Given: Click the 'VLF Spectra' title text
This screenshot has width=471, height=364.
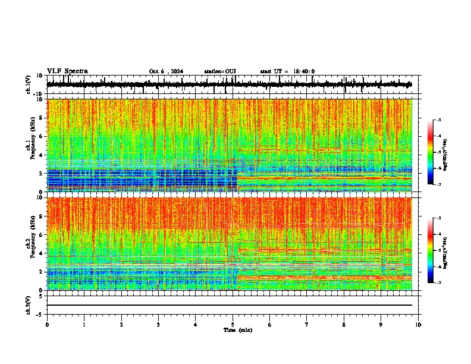Looking at the screenshot, I should [x=67, y=71].
